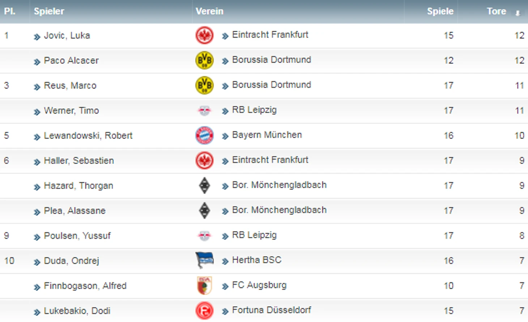Click sort arrow icon beside Tore header
The image size is (528, 322).
tap(518, 13)
